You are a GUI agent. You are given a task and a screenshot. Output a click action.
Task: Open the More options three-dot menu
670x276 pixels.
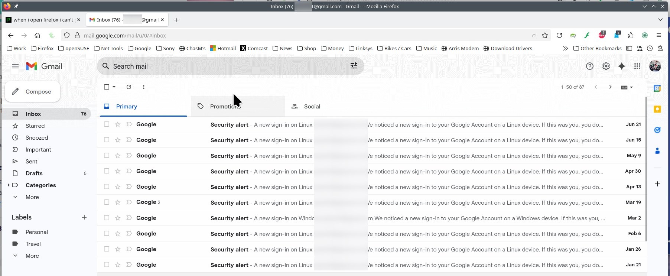(144, 87)
